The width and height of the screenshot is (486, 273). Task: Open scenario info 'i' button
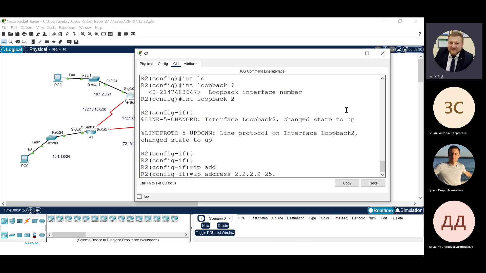(201, 218)
